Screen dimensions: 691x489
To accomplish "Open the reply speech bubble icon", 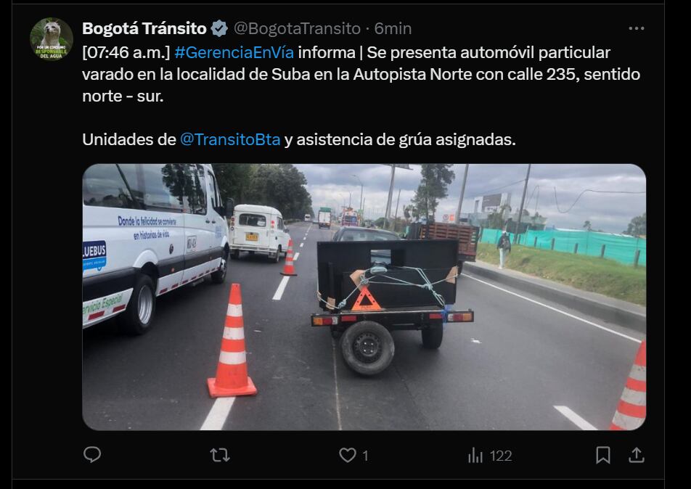I will [92, 455].
